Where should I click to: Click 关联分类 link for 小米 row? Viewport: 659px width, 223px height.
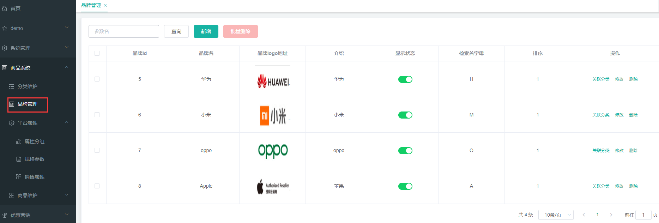coord(601,115)
